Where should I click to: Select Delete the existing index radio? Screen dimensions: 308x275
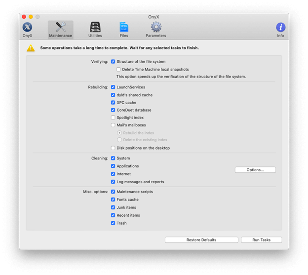pos(119,140)
